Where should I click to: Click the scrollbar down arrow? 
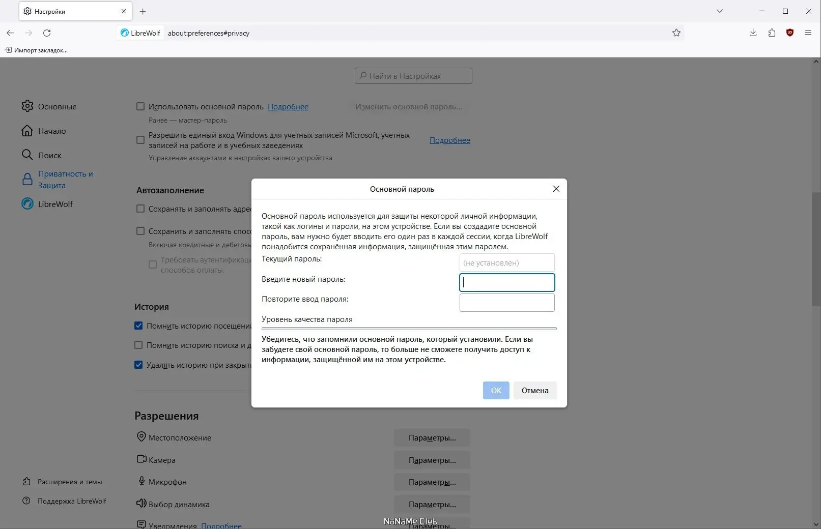coord(816,524)
